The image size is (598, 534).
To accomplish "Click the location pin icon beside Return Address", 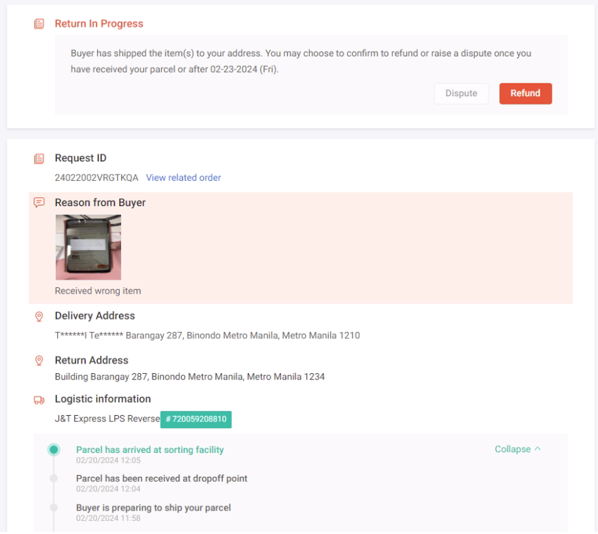I will click(39, 360).
